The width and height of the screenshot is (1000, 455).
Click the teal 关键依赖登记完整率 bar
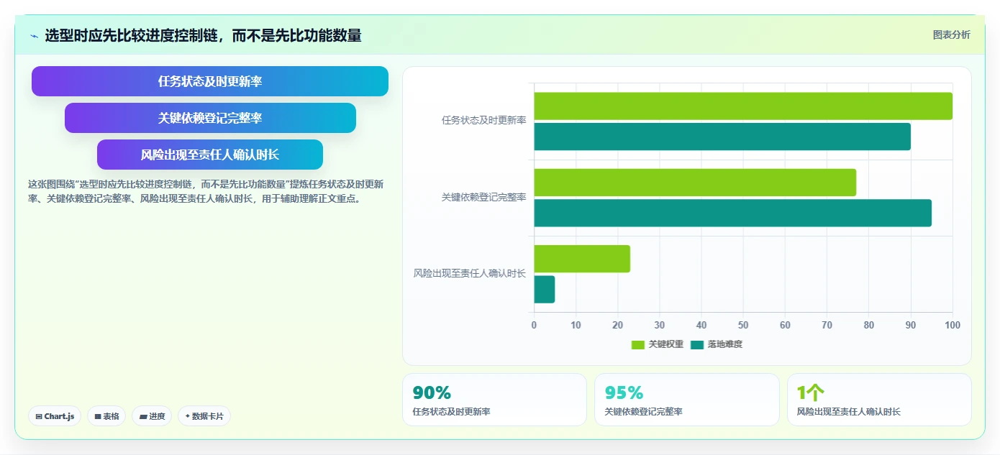tap(732, 213)
